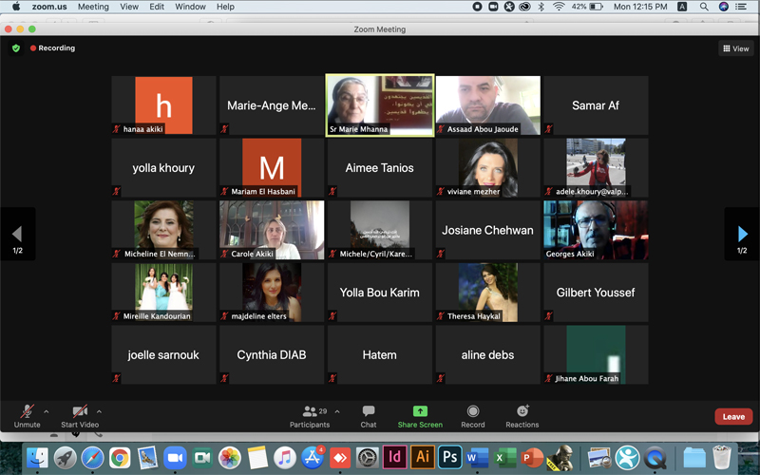Open the Window menu in menu bar

[190, 7]
